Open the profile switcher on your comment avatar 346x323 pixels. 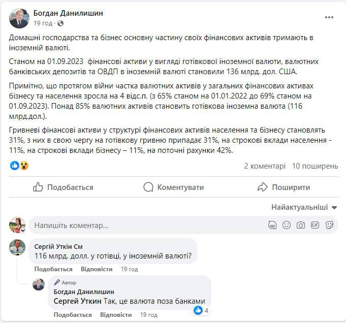tap(22, 230)
